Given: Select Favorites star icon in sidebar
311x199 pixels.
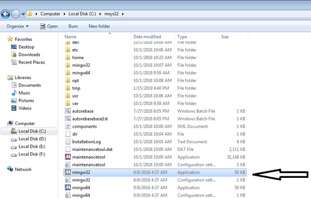Looking at the screenshot, I should tap(10, 39).
